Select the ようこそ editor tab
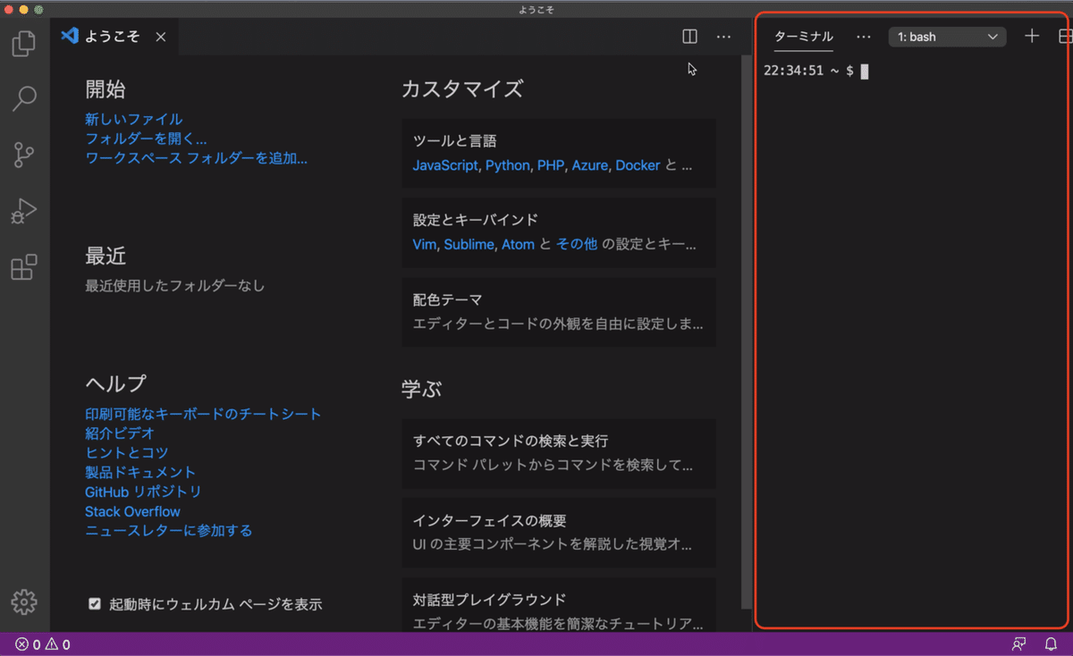Screen dimensions: 1073x656 114,37
